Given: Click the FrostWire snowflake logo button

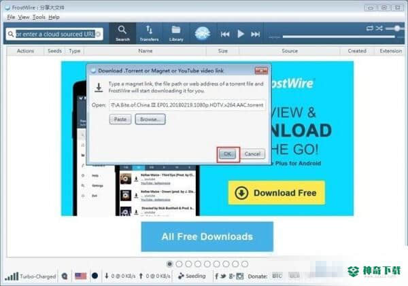Looking at the screenshot, I should coord(202,33).
